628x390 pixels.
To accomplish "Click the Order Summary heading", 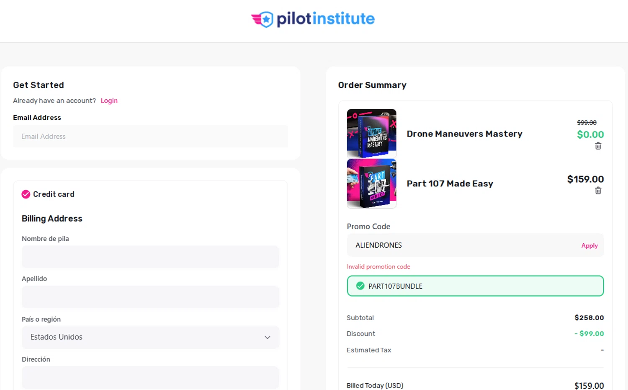I will coord(372,85).
